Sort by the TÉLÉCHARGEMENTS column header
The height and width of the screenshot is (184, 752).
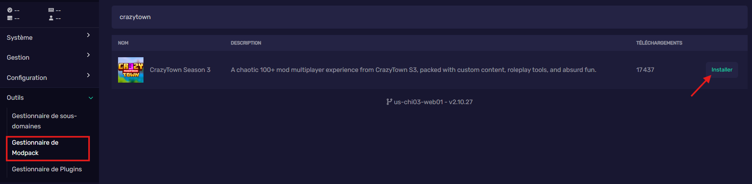click(659, 43)
